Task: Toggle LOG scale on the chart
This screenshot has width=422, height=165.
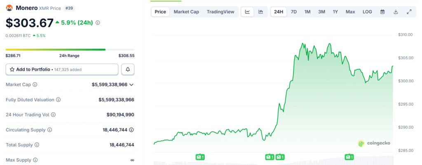Action: [x=367, y=12]
